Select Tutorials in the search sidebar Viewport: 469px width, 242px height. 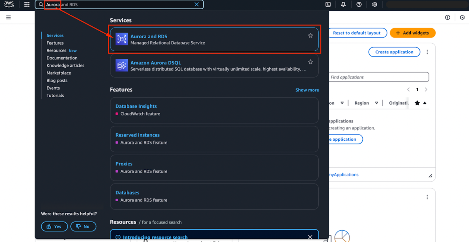(x=55, y=96)
